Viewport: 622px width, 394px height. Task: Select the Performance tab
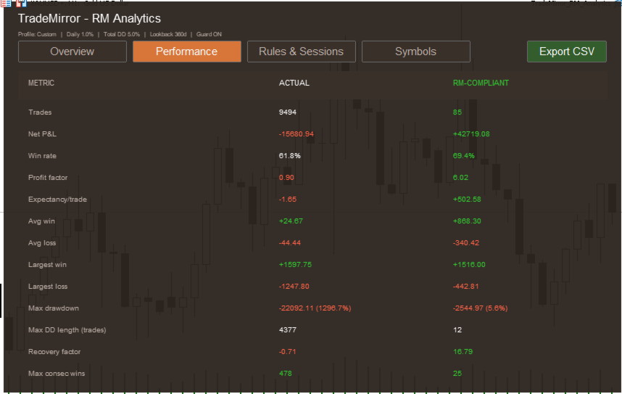tap(187, 52)
